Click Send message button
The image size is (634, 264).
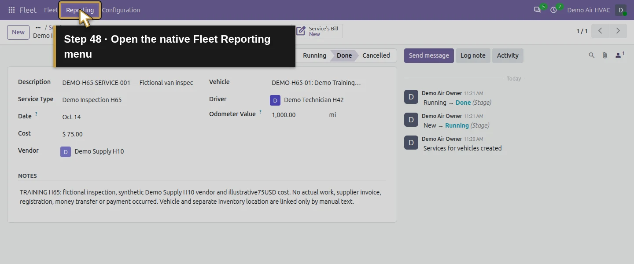tap(429, 55)
